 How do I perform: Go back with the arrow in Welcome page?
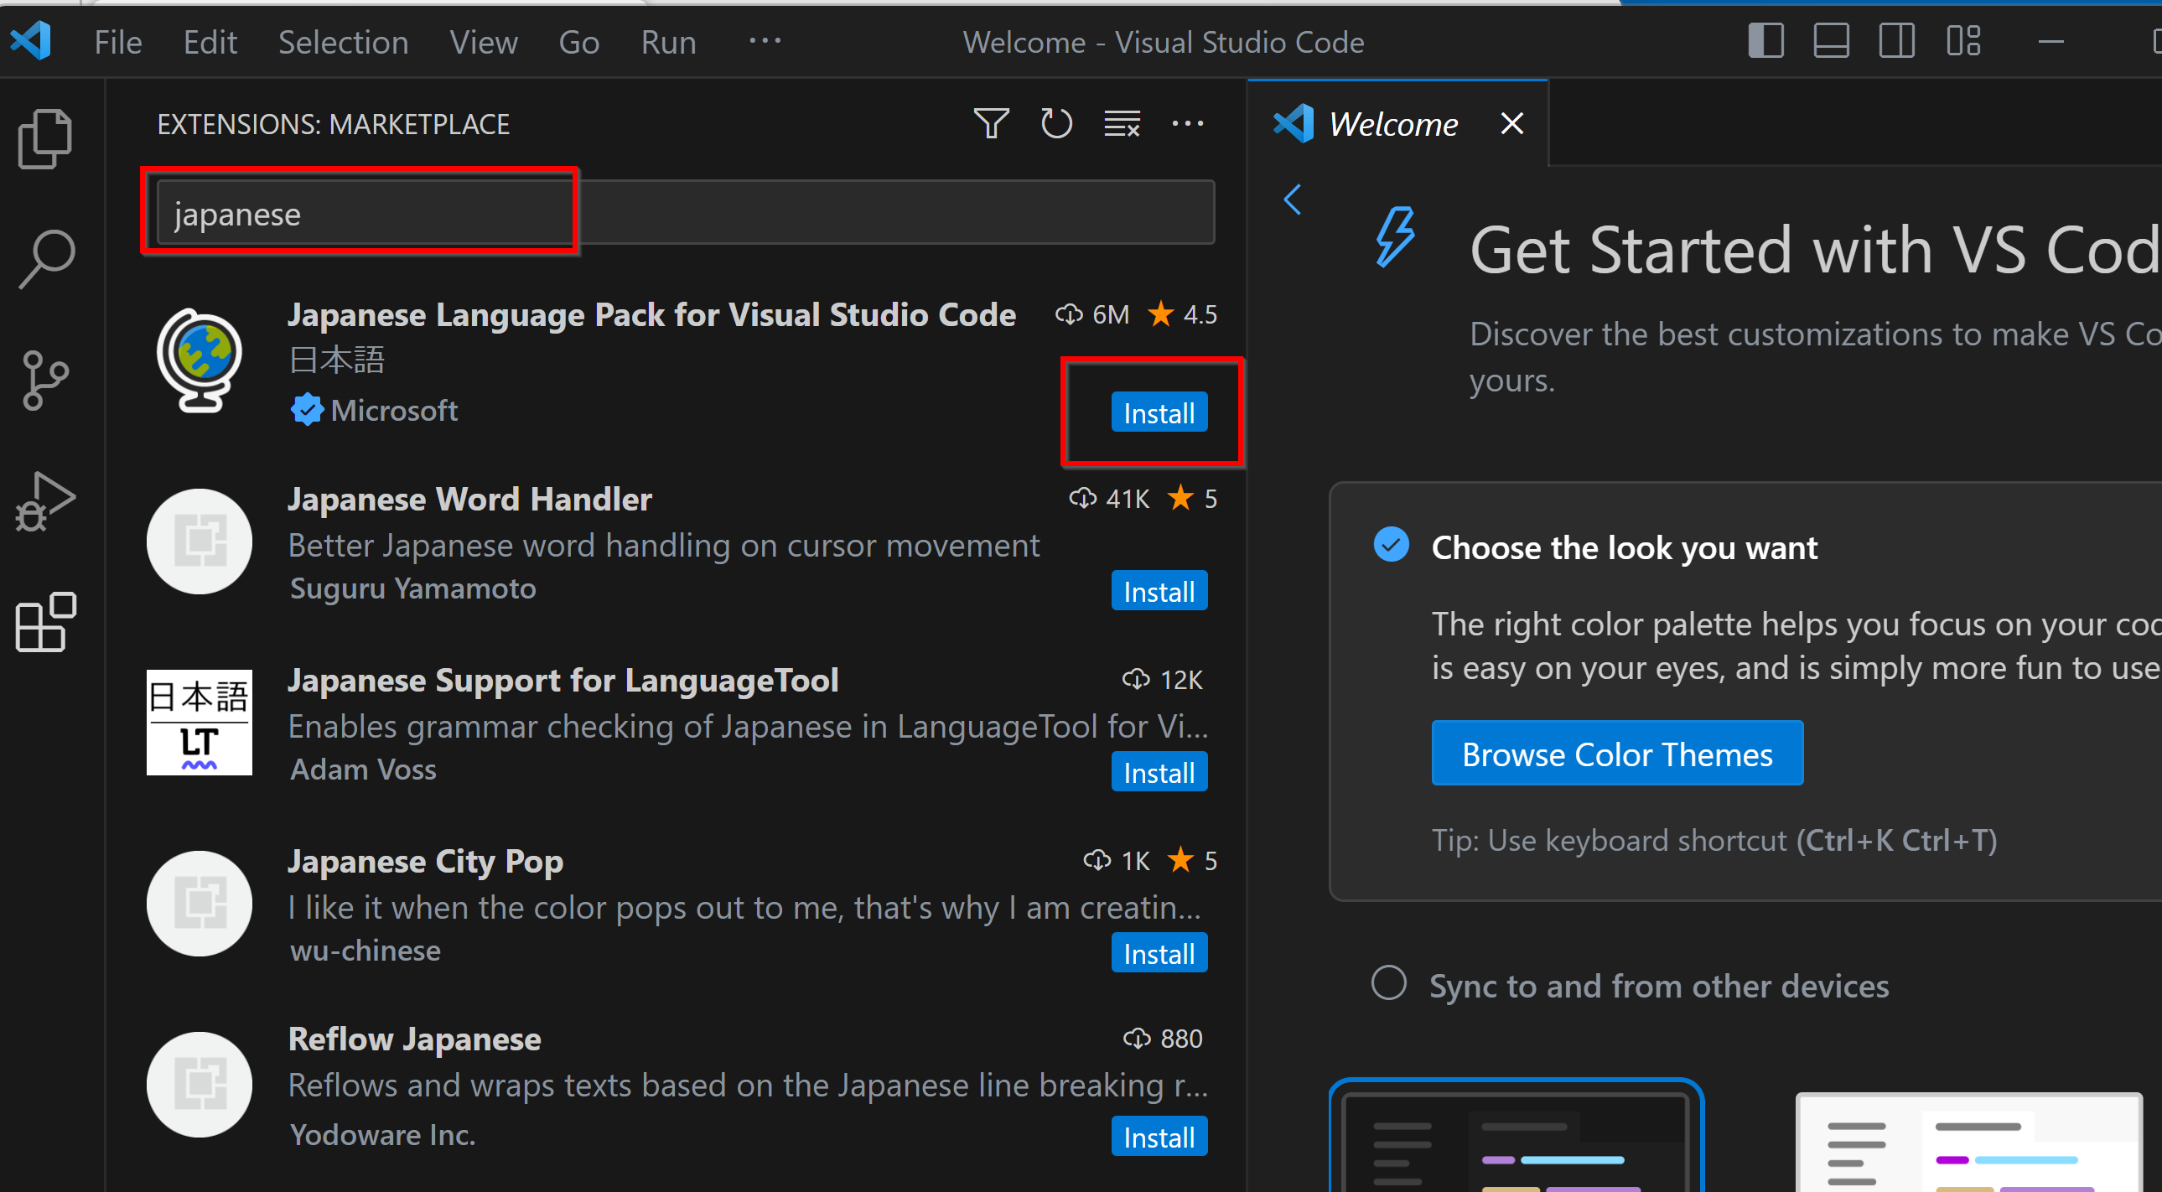click(x=1293, y=200)
